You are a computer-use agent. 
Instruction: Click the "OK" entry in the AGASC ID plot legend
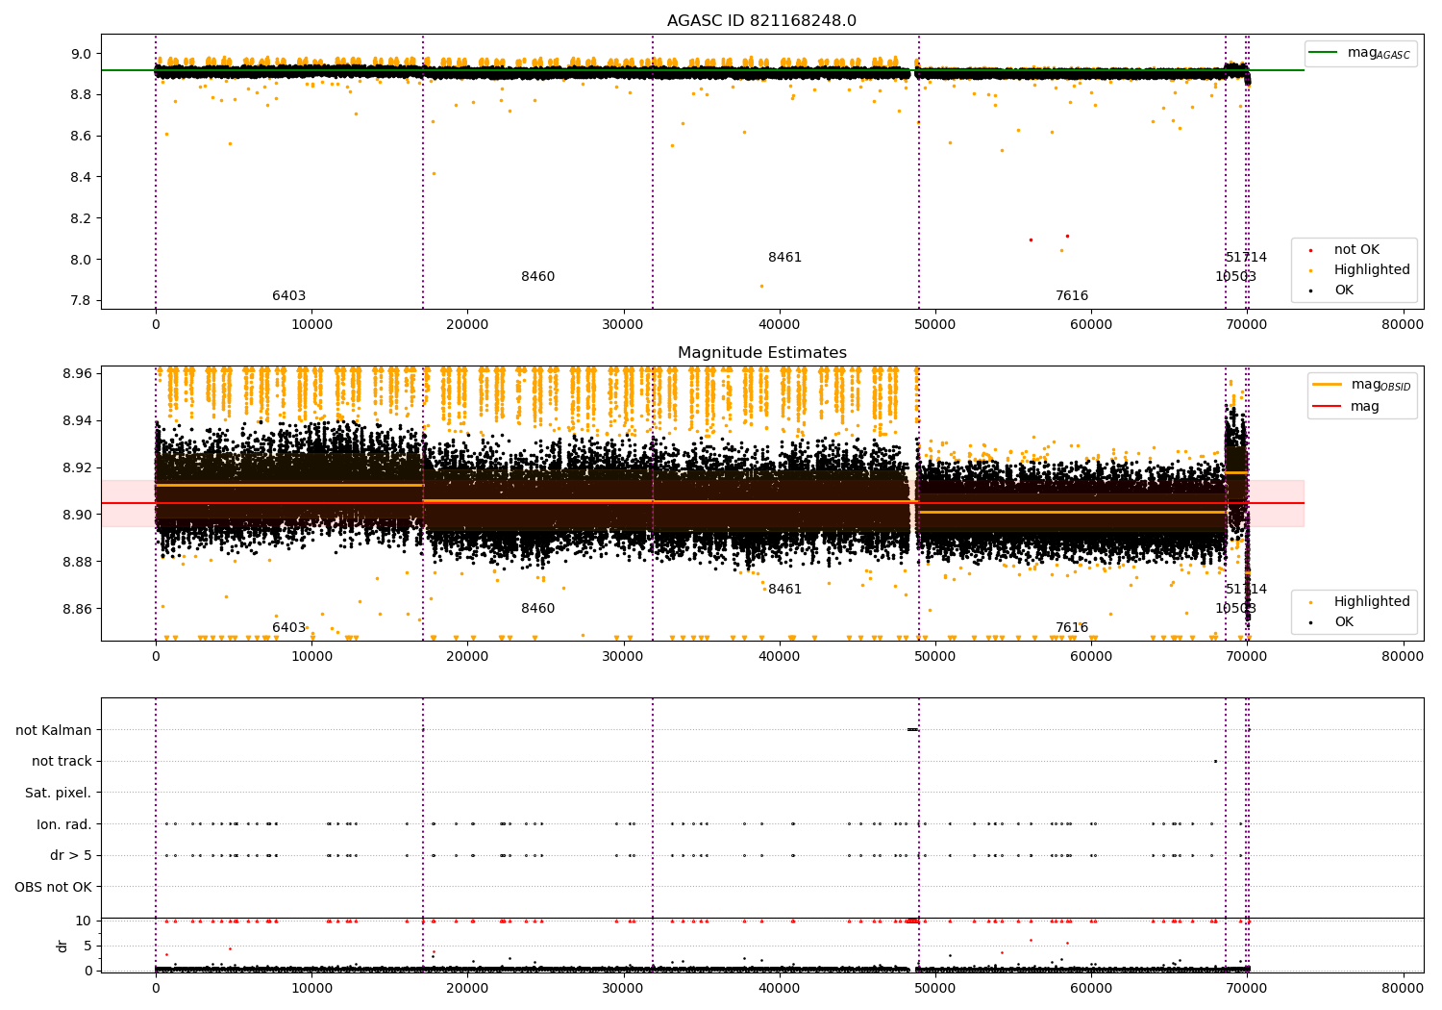pyautogui.click(x=1343, y=290)
